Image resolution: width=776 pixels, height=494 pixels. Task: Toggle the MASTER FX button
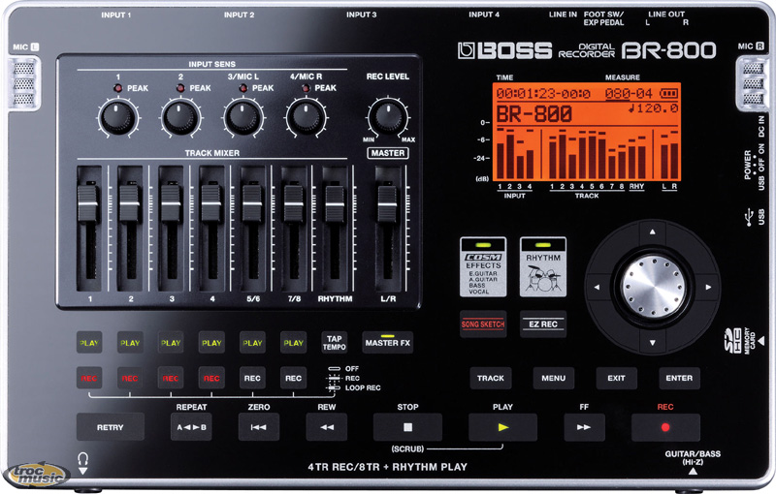(x=387, y=342)
